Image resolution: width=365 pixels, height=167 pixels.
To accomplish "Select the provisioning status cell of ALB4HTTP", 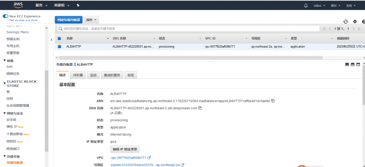I will pos(166,47).
